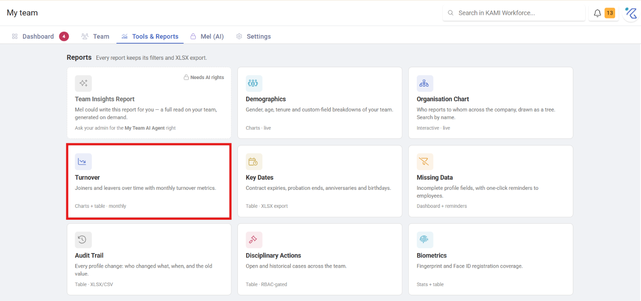
Task: Click the Key Dates calendar icon
Action: [254, 162]
